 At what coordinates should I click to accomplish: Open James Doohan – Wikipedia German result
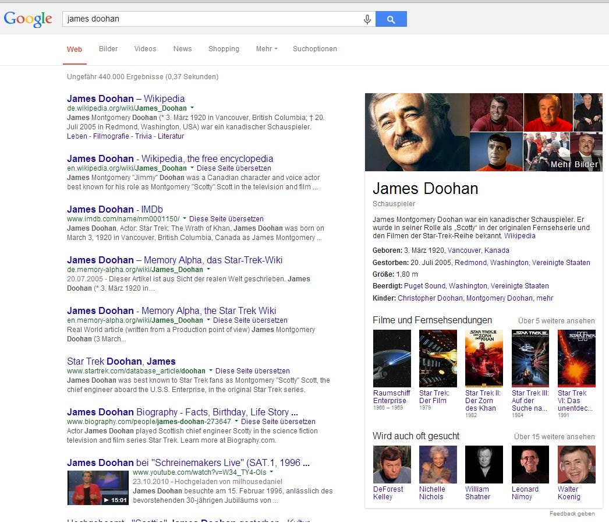click(126, 98)
